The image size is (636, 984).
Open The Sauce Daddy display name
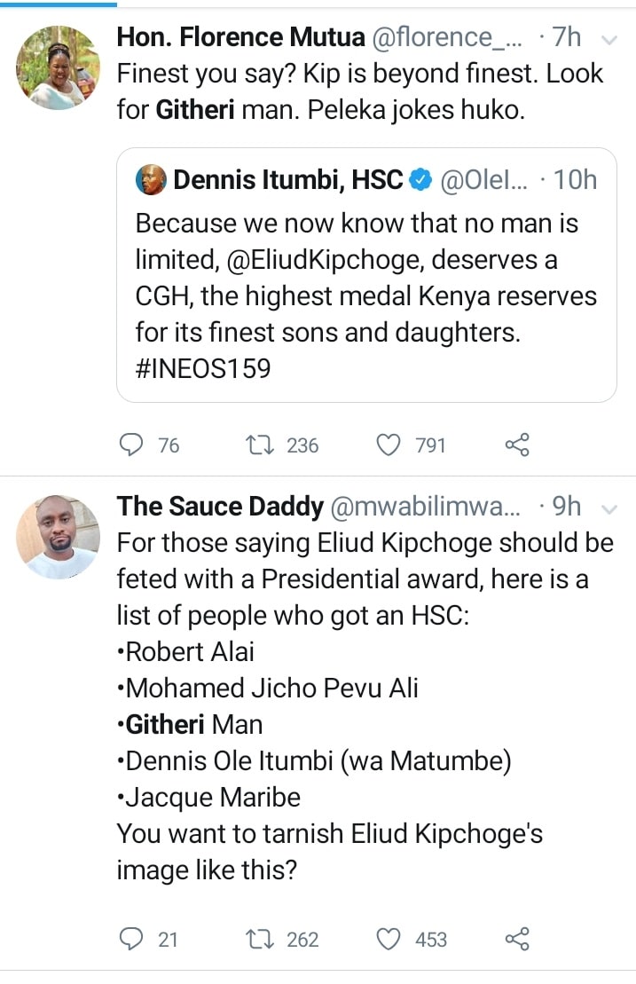[x=220, y=507]
